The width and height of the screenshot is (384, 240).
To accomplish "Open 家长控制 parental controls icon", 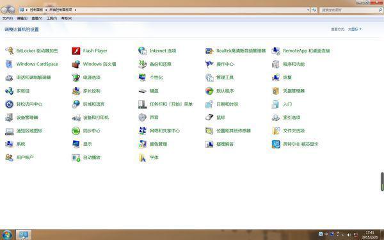I will click(x=76, y=91).
